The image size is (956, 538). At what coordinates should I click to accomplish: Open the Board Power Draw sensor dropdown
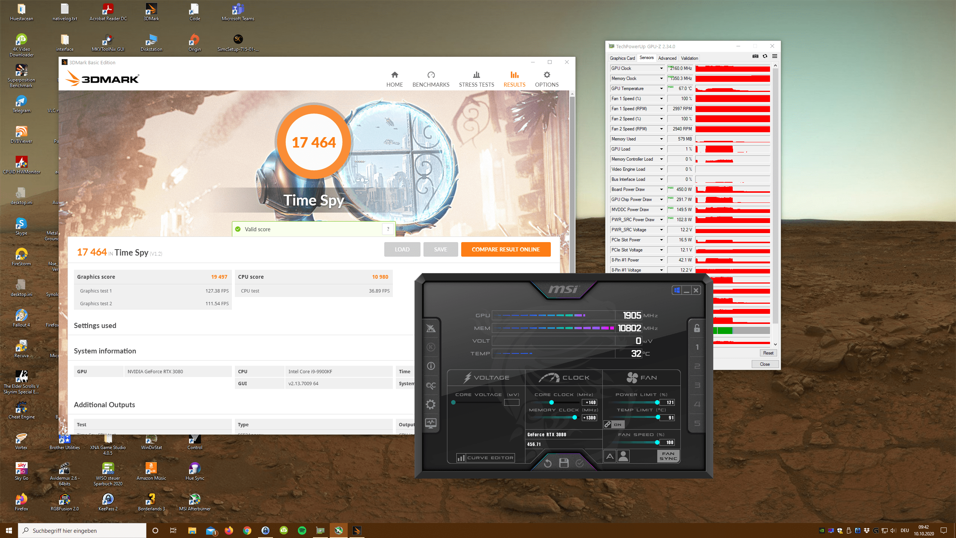coord(661,189)
